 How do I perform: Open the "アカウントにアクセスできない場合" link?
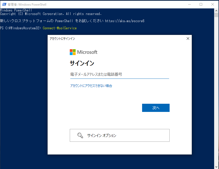pyautogui.click(x=91, y=86)
